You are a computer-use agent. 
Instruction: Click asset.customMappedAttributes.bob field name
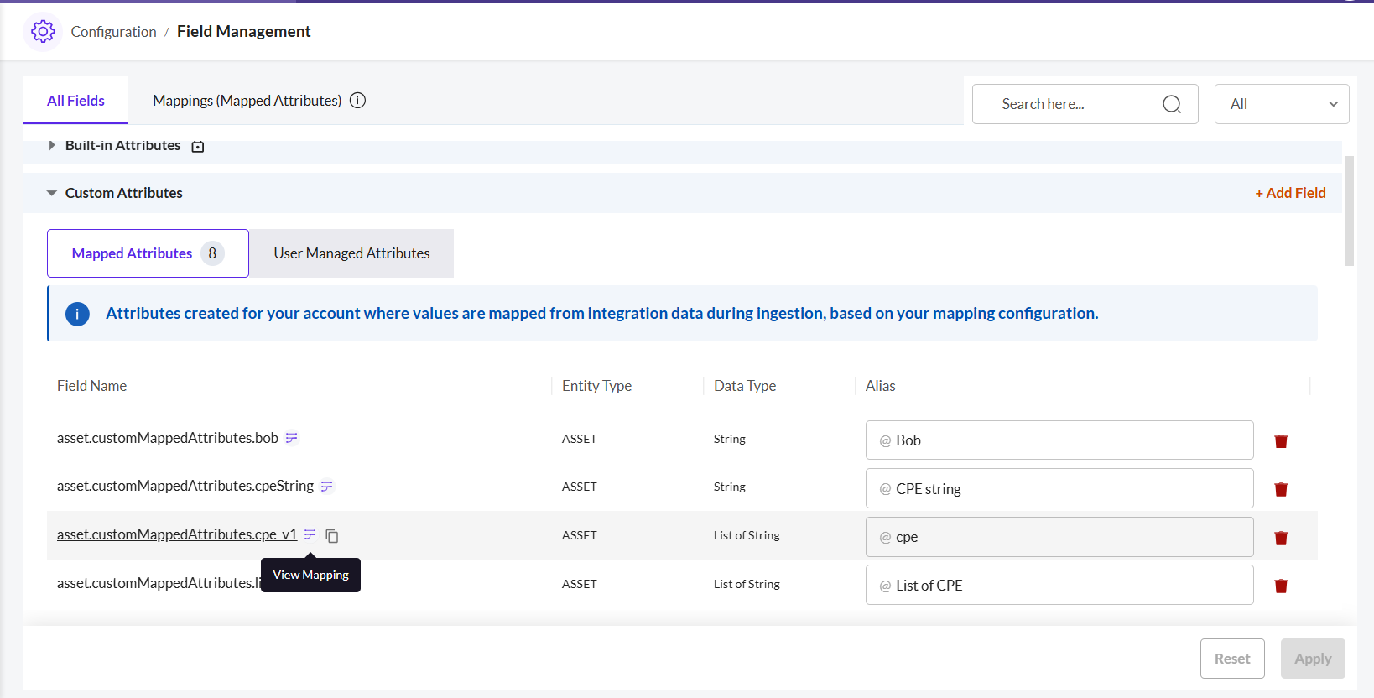click(168, 438)
